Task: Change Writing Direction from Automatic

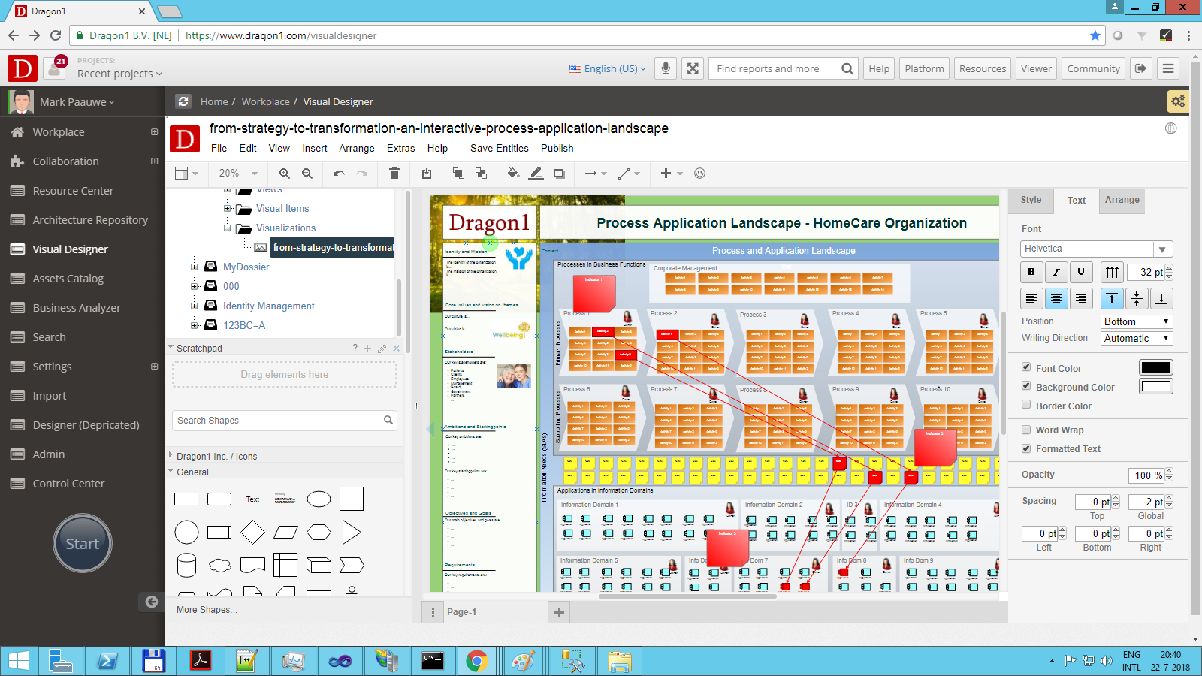Action: click(1135, 338)
